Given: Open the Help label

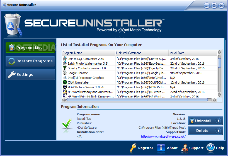Looking at the screenshot, I should pyautogui.click(x=220, y=148).
